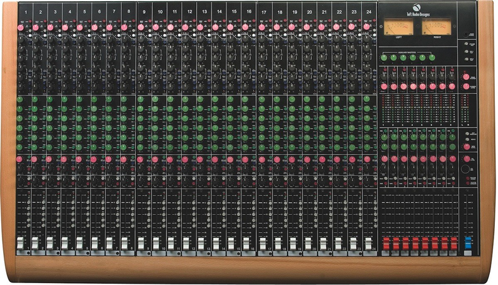Viewport: 498px width, 285px height.
Task: Select channel 17 number label
Action: tap(264, 12)
